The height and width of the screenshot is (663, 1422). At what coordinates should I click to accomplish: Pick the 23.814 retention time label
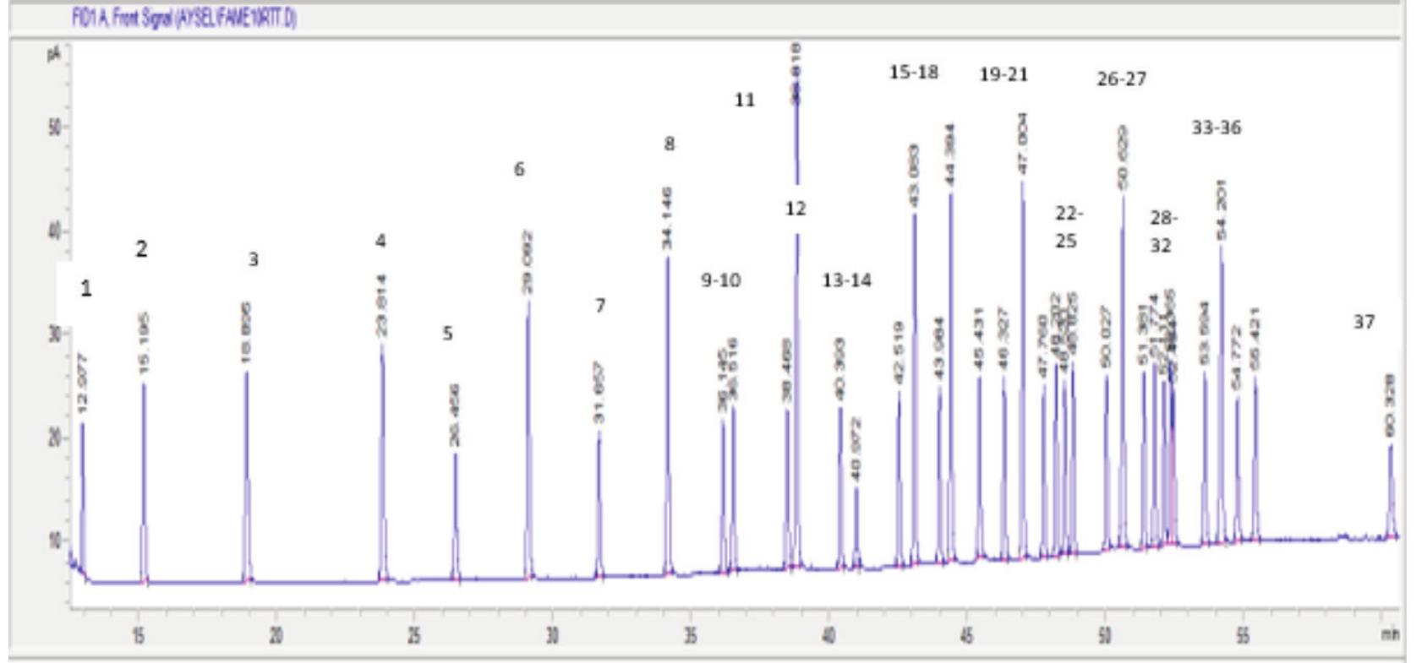tap(381, 305)
